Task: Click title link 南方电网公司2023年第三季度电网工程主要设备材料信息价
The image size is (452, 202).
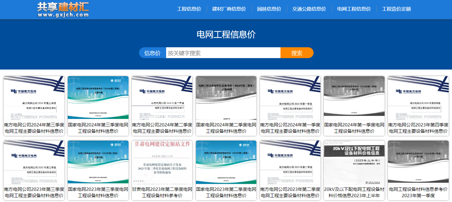Action: point(34,192)
